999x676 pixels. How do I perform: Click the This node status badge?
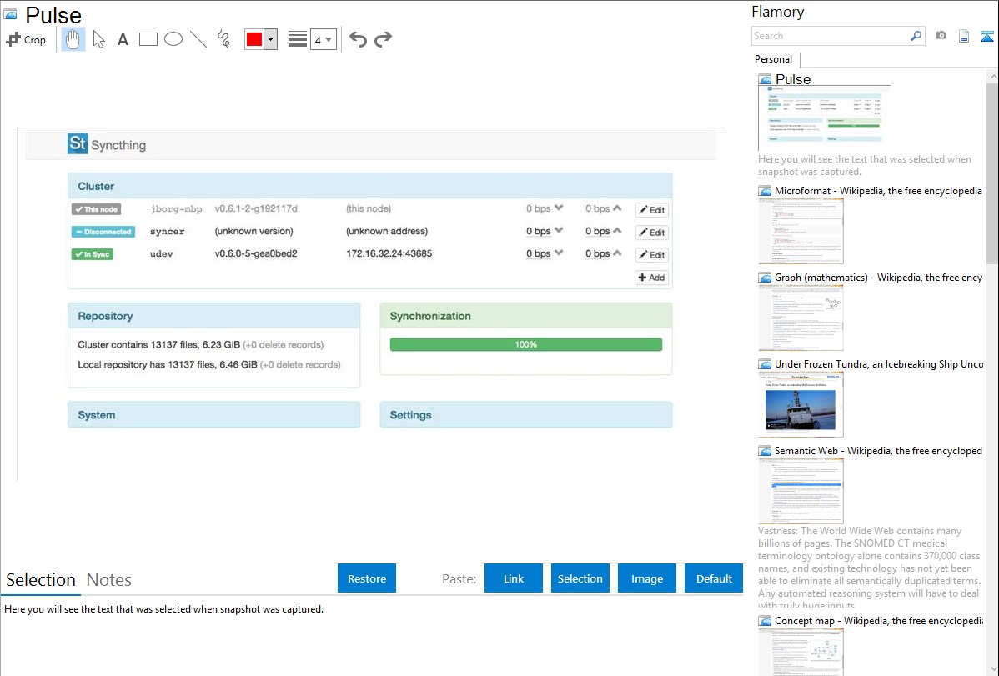point(96,209)
